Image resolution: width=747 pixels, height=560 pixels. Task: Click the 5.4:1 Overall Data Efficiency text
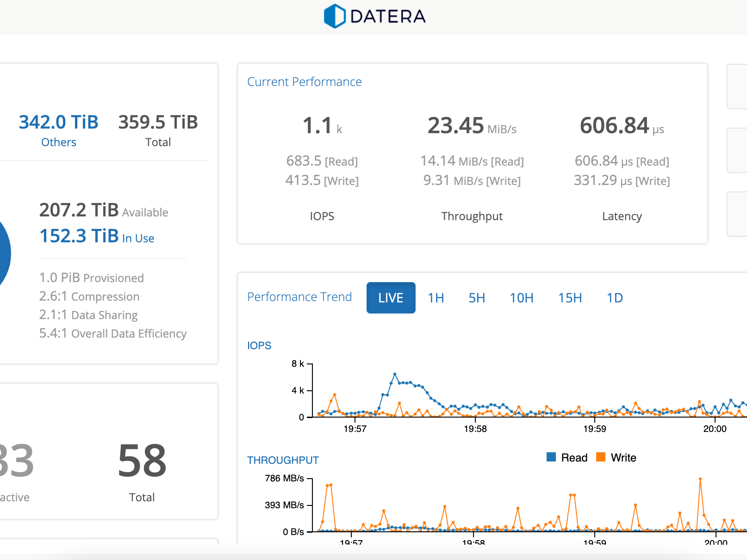coord(113,333)
